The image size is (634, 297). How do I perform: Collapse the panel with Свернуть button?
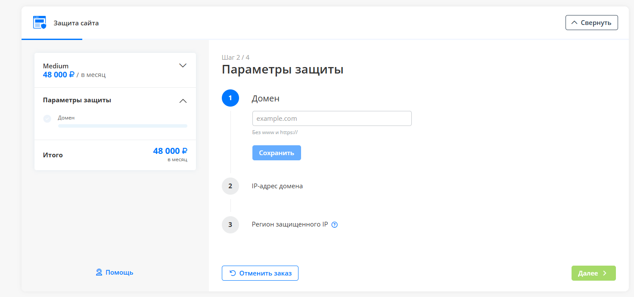[x=591, y=23]
